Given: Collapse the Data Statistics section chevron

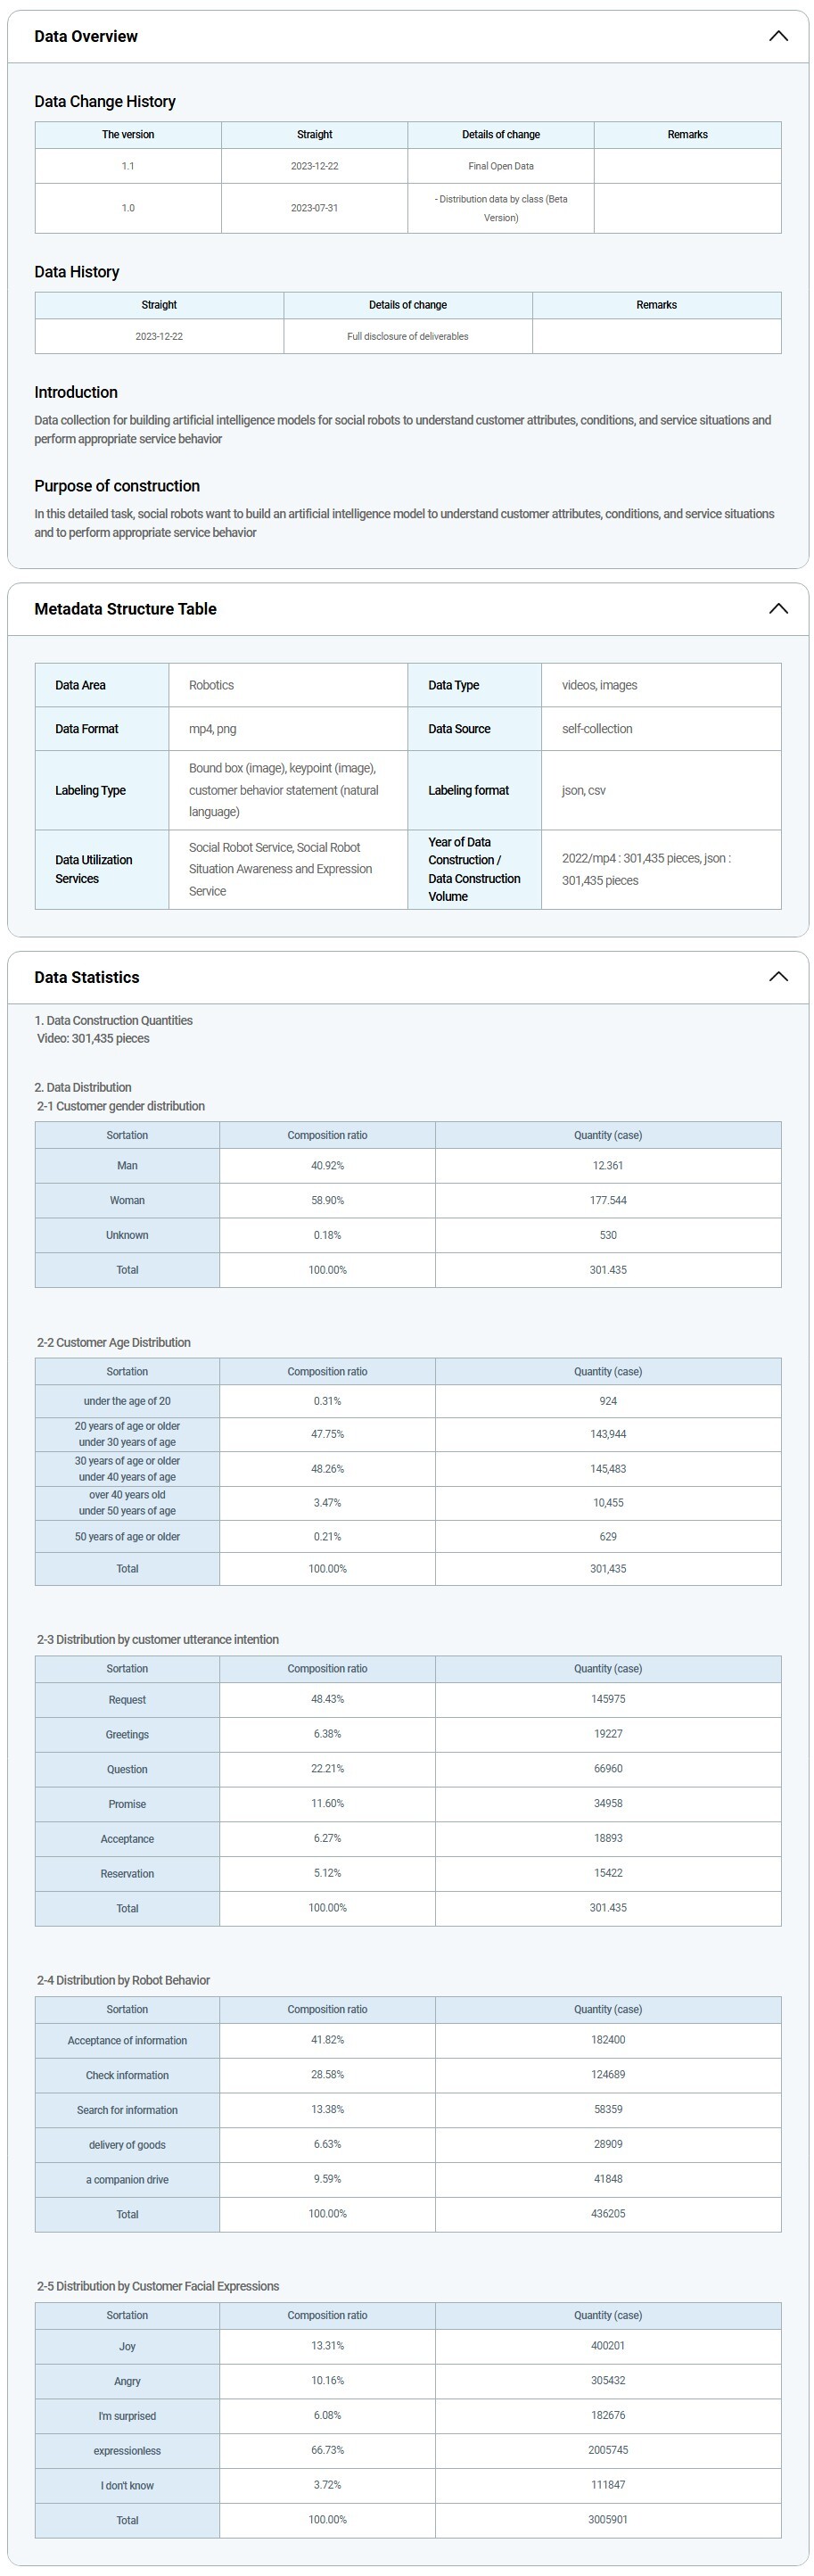Looking at the screenshot, I should [x=777, y=977].
